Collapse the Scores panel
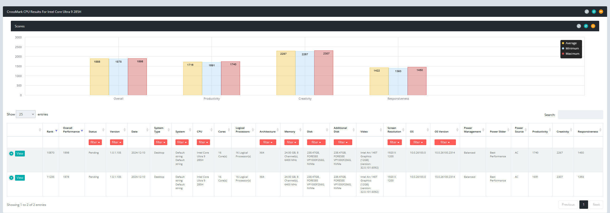The height and width of the screenshot is (213, 610). [593, 26]
